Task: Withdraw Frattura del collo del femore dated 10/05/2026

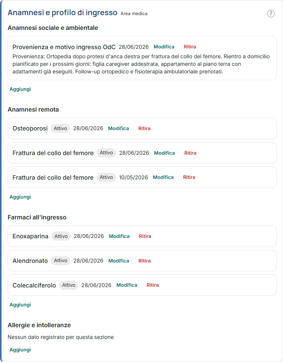Action: [189, 177]
